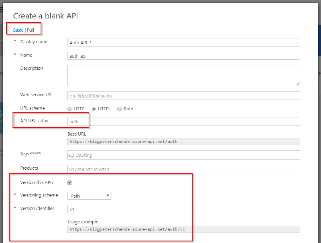Click the Web service URL field
Image resolution: width=321 pixels, height=243 pixels.
pos(181,95)
